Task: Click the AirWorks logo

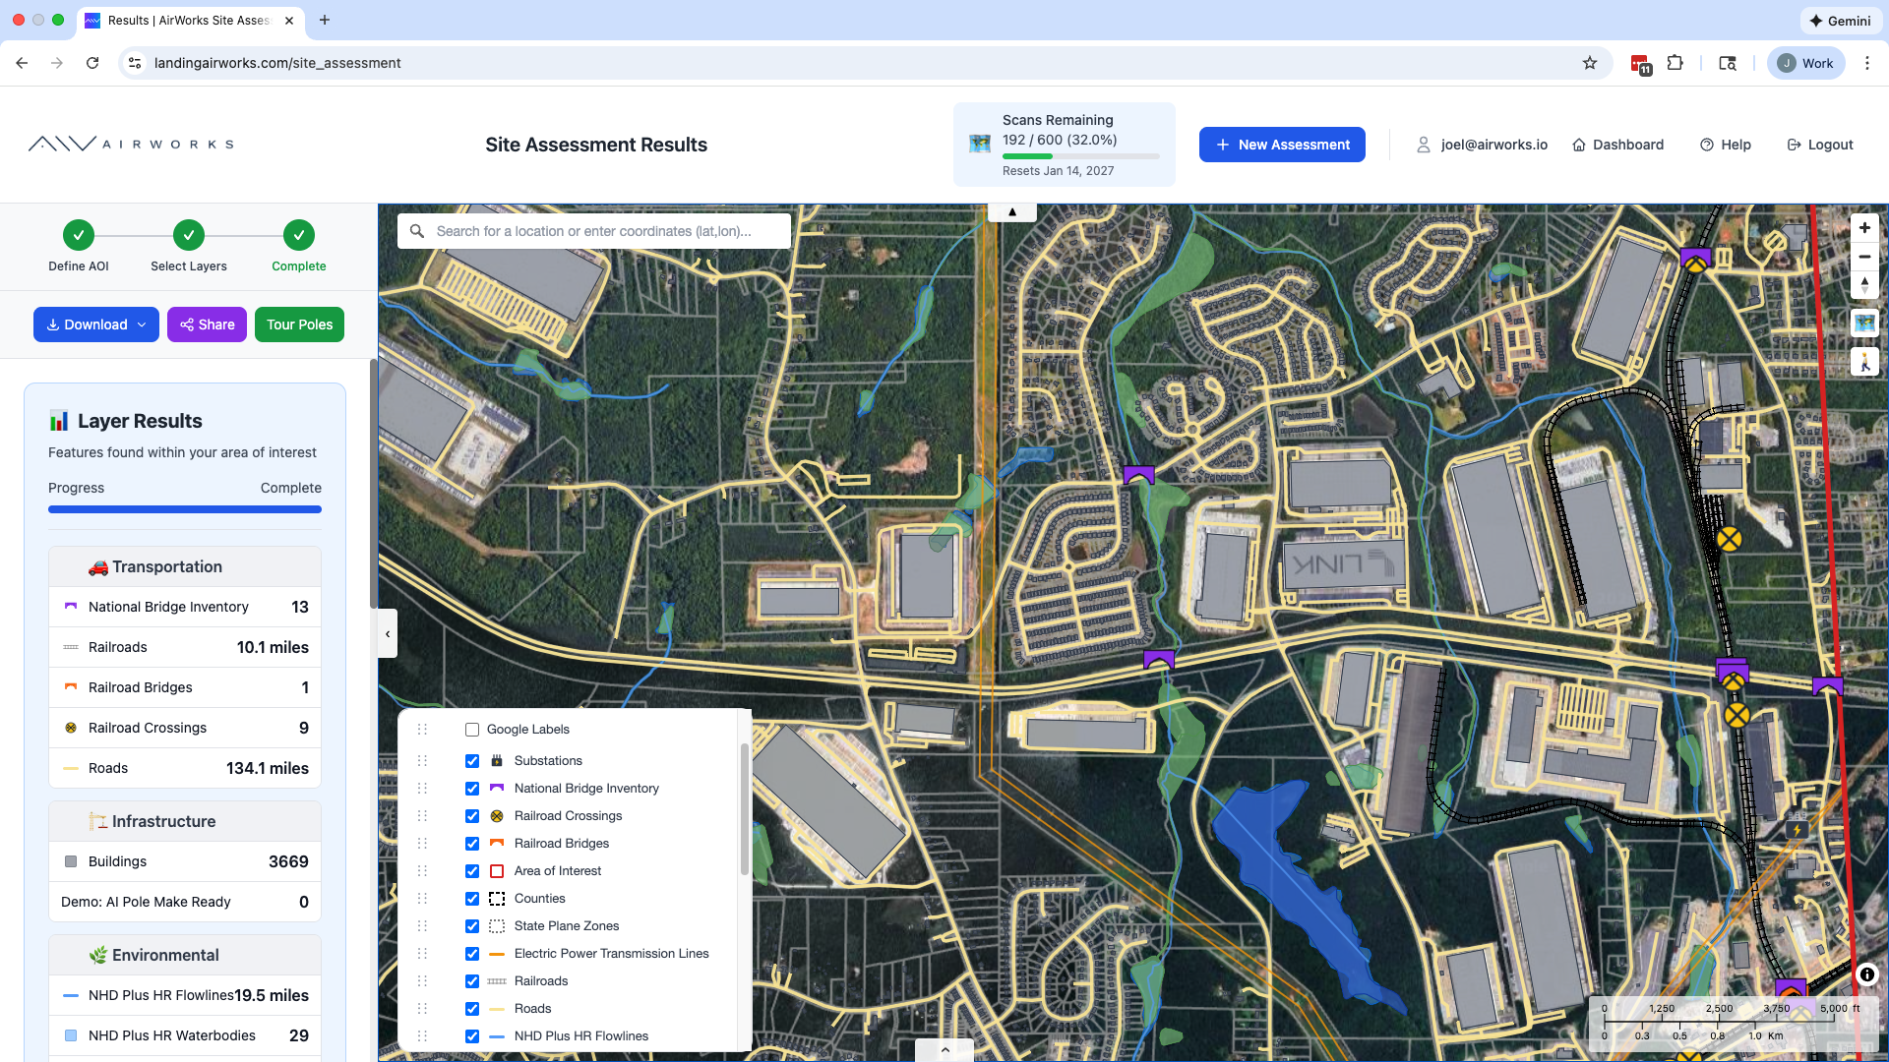Action: (x=129, y=143)
